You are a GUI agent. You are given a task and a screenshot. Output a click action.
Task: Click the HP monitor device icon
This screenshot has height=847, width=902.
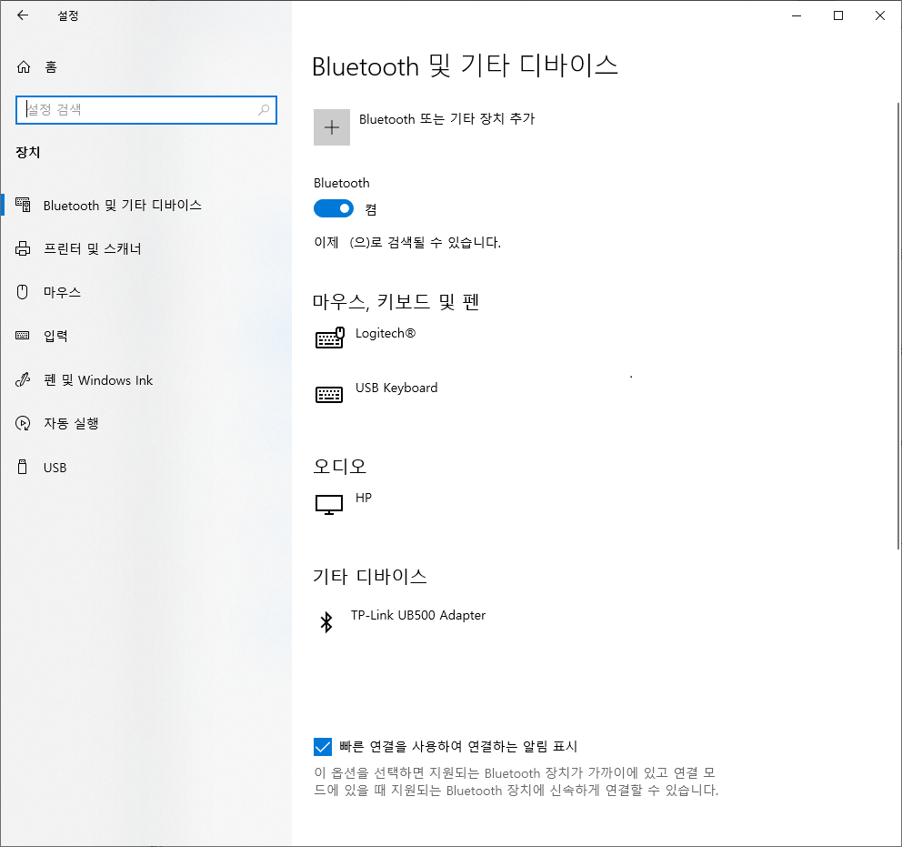329,505
